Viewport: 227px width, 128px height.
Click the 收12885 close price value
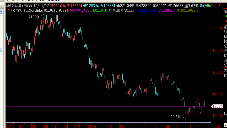pyautogui.click(x=107, y=6)
